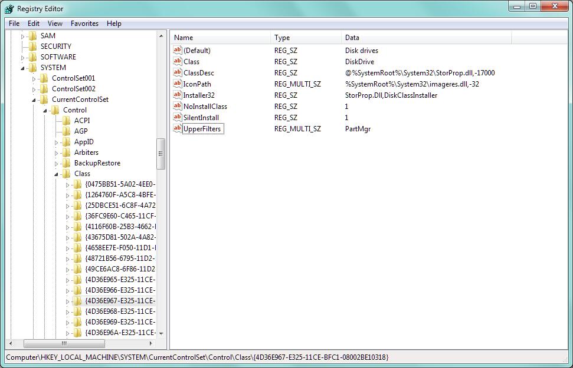Select the {1264760F-A5C8-4BFE- tree key
Viewport: 573px width, 368px height.
pos(120,195)
